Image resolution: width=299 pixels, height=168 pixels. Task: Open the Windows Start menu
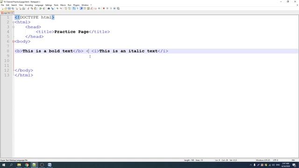[x=4, y=165]
